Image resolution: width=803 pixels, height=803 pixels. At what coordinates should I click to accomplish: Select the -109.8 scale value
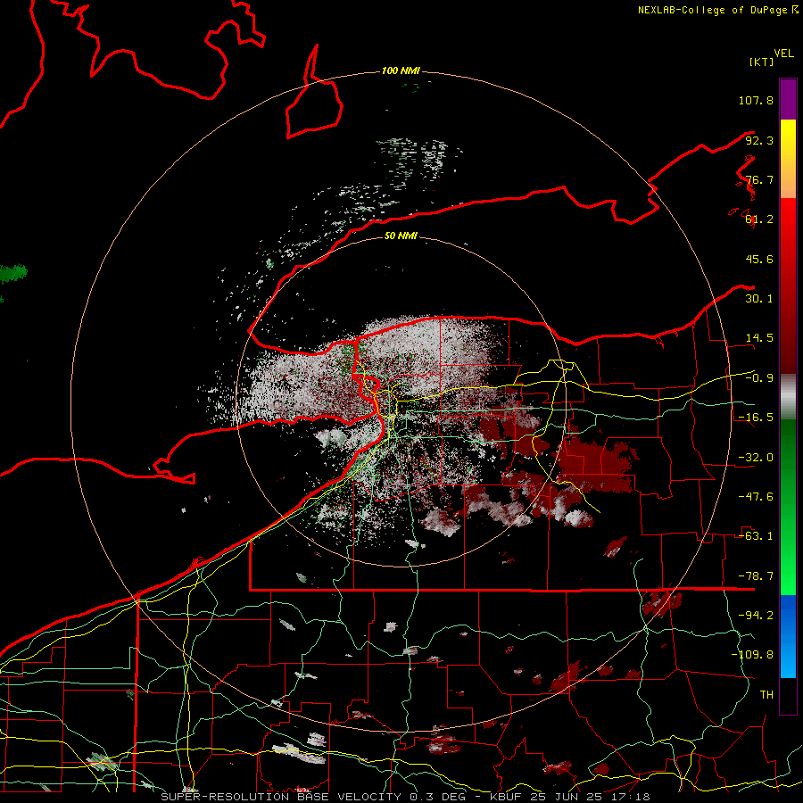click(752, 655)
